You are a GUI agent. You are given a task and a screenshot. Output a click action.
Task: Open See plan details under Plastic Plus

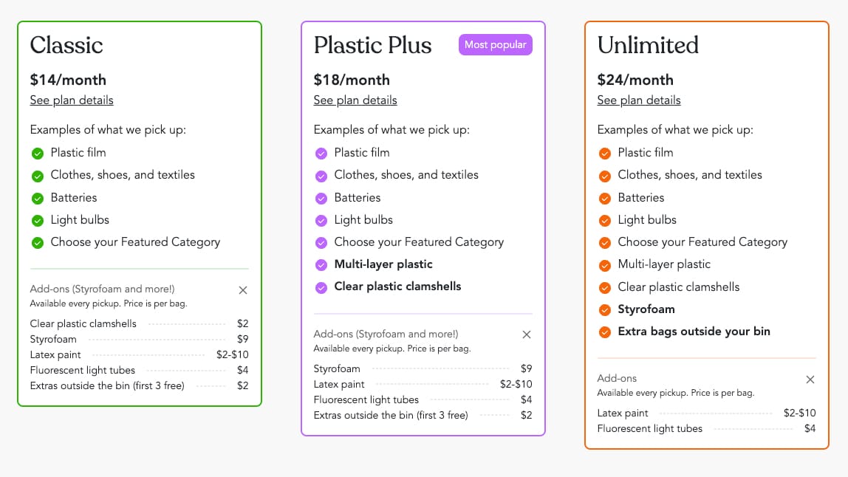[x=355, y=100]
